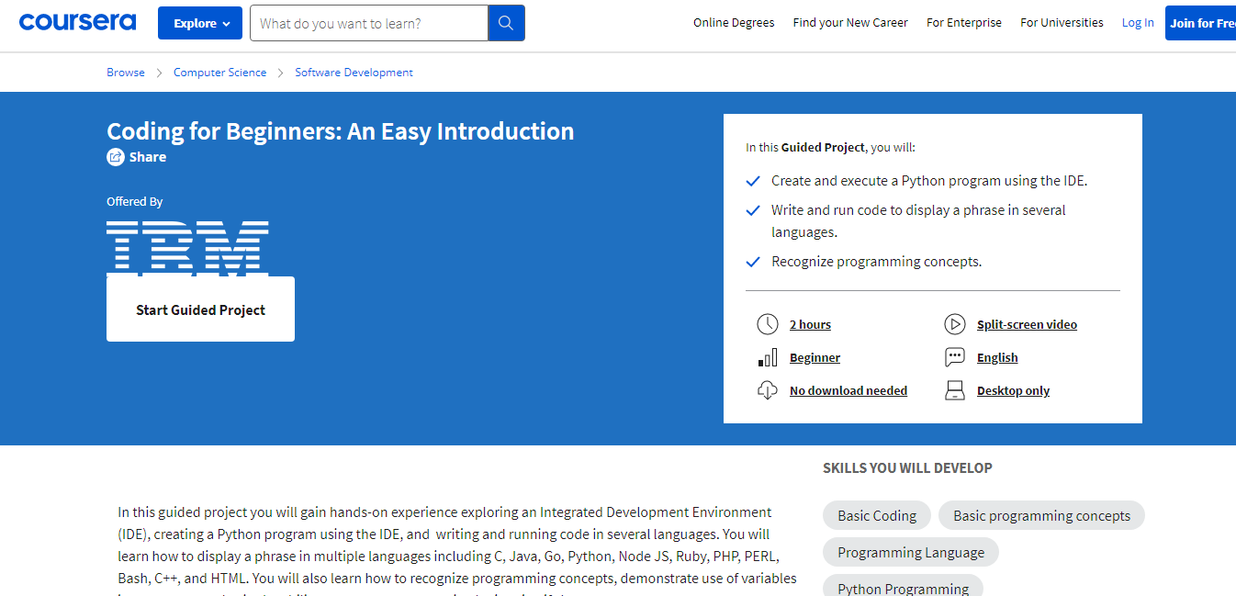Click the play circle icon for Split-screen video
Viewport: 1236px width, 596px height.
(955, 324)
